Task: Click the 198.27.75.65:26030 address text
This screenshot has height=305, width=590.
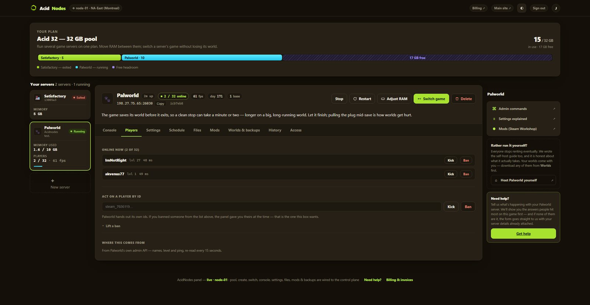Action: [x=135, y=104]
